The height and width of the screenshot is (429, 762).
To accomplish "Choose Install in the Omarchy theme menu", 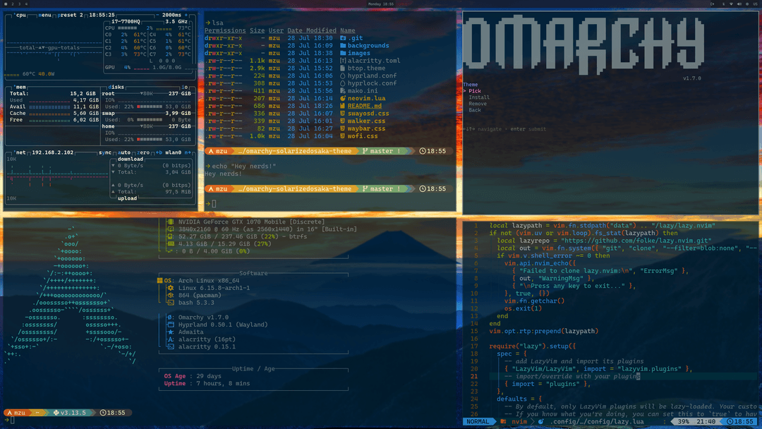I will (479, 97).
